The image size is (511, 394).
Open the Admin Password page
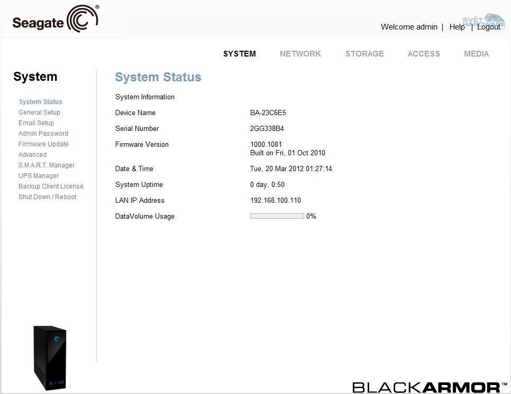coord(43,133)
